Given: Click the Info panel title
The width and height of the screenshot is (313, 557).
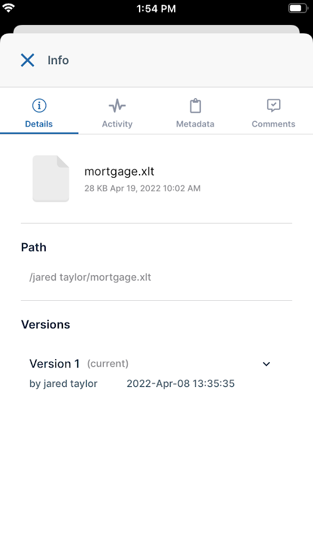Looking at the screenshot, I should 58,61.
